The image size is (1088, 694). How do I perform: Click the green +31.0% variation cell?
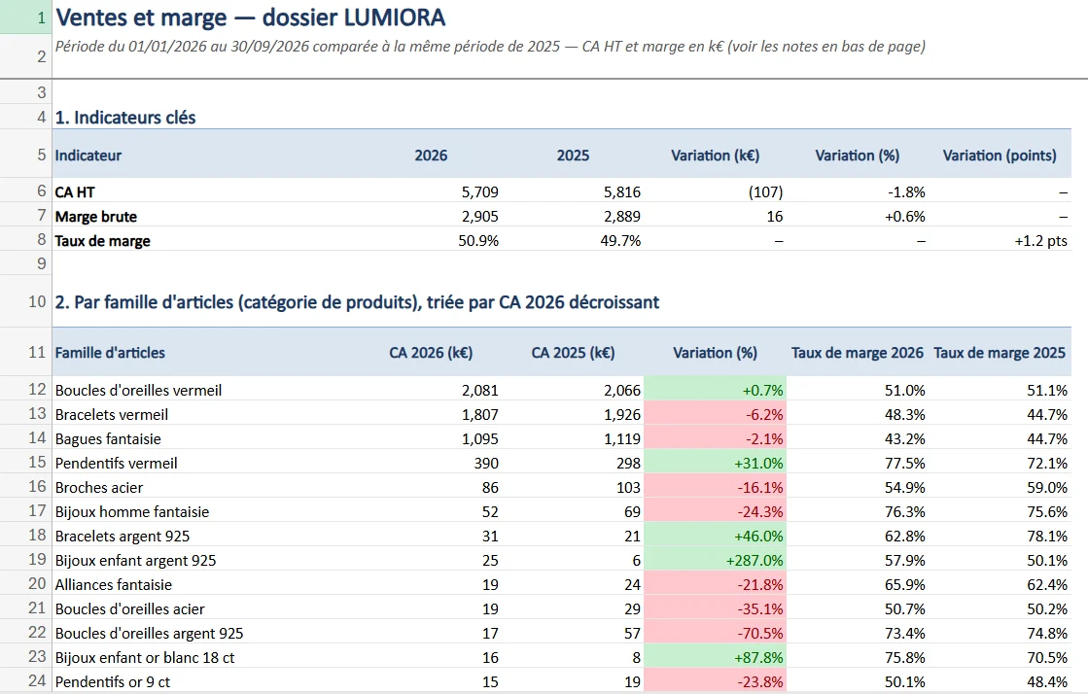[x=716, y=462]
